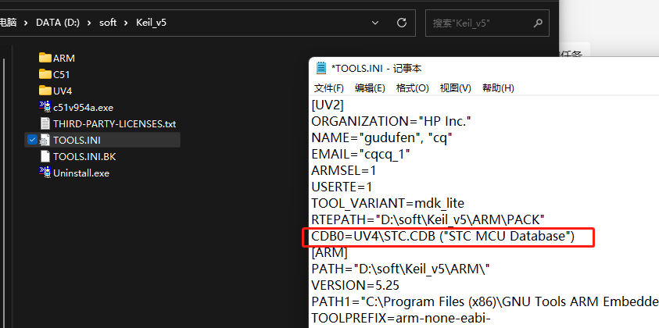
Task: Open the 格式(O) menu in Notepad
Action: (x=412, y=87)
